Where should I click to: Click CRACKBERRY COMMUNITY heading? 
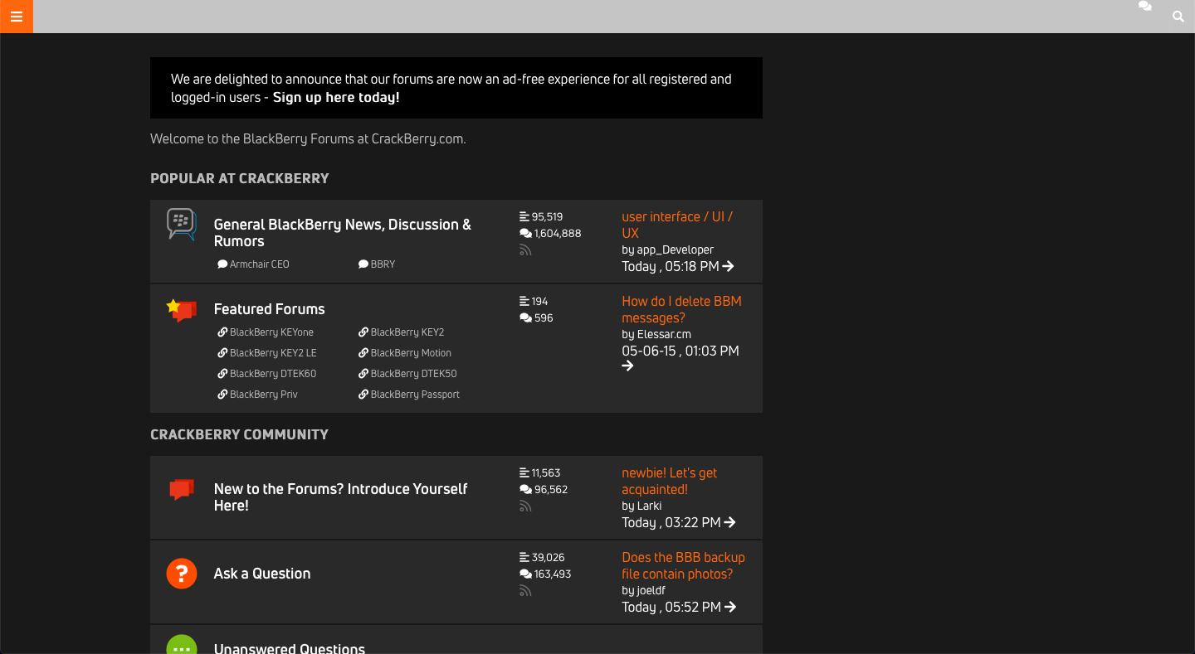[x=239, y=434]
